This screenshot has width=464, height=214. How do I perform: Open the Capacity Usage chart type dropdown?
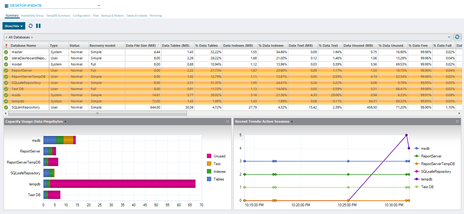pos(65,122)
